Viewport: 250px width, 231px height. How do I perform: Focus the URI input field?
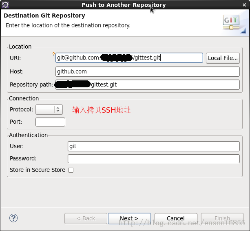[129, 58]
